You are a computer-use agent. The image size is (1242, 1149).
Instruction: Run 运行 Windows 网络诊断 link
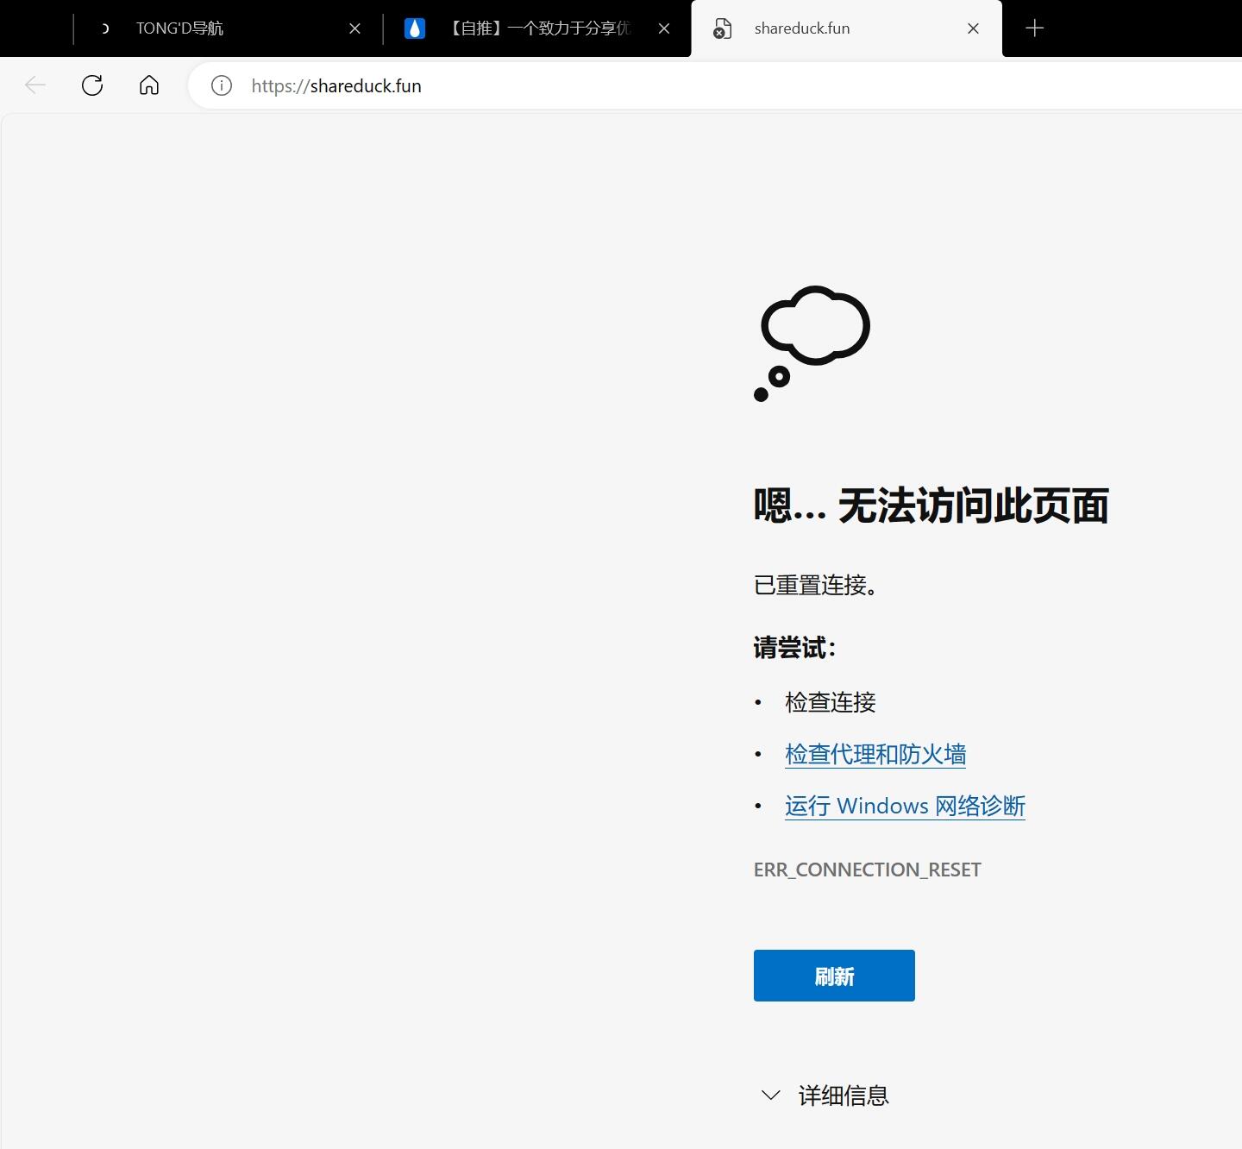[x=904, y=806]
